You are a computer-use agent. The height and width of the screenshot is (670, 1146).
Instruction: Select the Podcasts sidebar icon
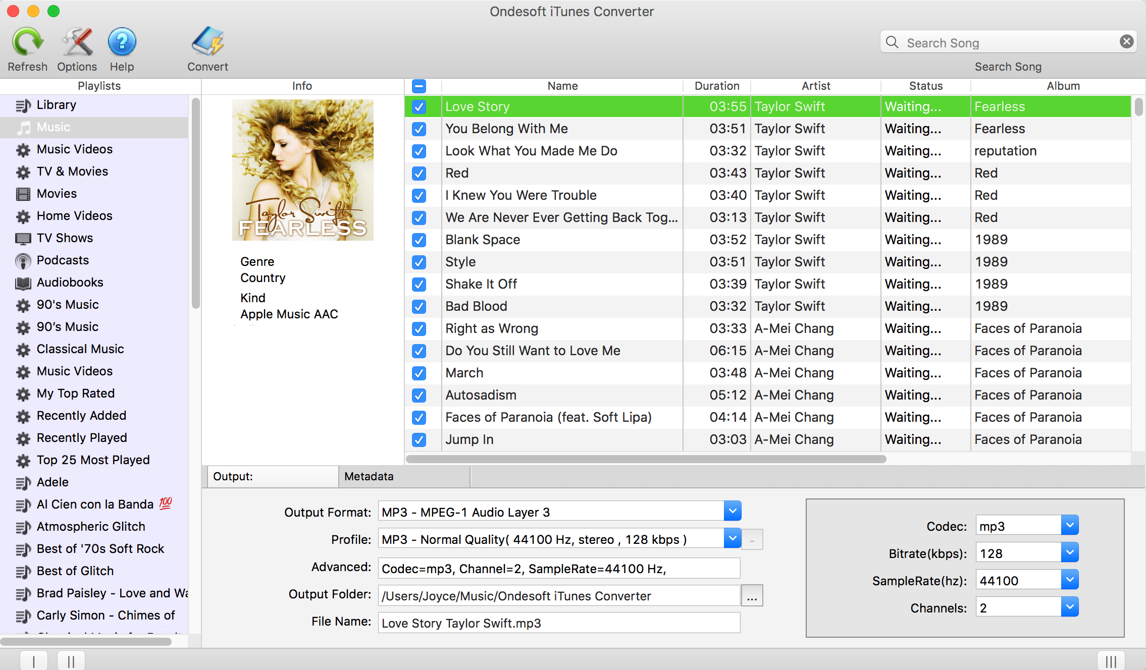pos(22,259)
